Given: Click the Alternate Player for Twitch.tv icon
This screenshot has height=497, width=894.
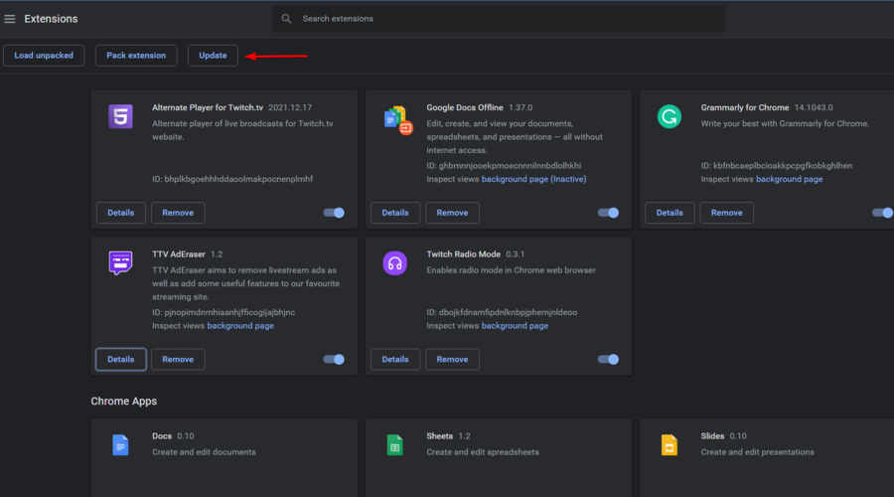Looking at the screenshot, I should (x=120, y=116).
